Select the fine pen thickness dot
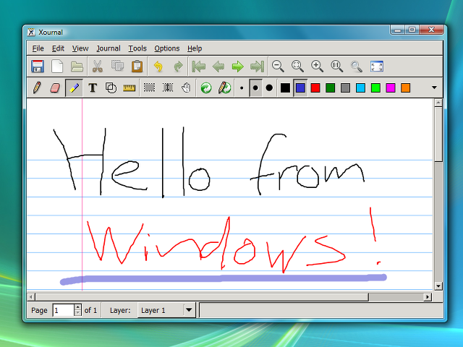The height and width of the screenshot is (347, 463). tap(242, 88)
